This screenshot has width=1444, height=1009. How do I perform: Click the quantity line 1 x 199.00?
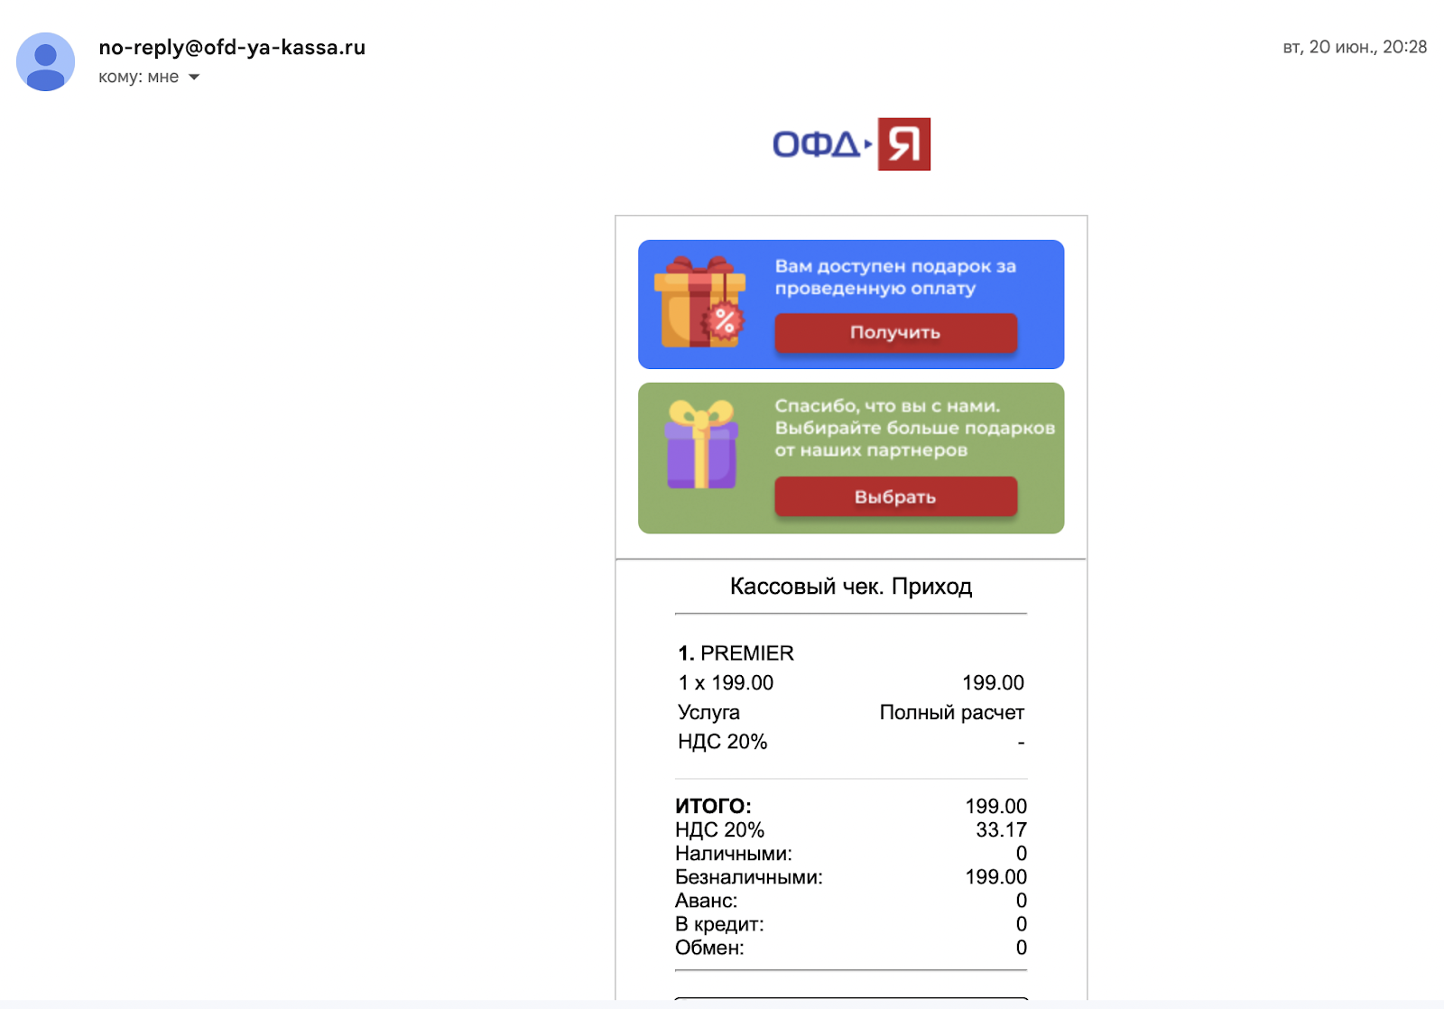tap(726, 682)
